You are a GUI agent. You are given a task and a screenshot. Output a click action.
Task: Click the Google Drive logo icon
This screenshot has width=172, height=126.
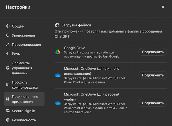point(58,52)
